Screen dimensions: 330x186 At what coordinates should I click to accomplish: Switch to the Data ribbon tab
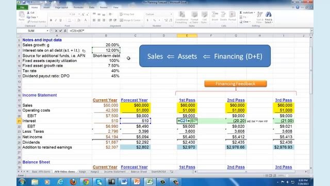click(x=92, y=7)
